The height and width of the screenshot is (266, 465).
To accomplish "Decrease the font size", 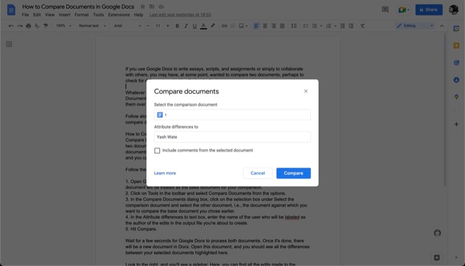I will (x=148, y=25).
